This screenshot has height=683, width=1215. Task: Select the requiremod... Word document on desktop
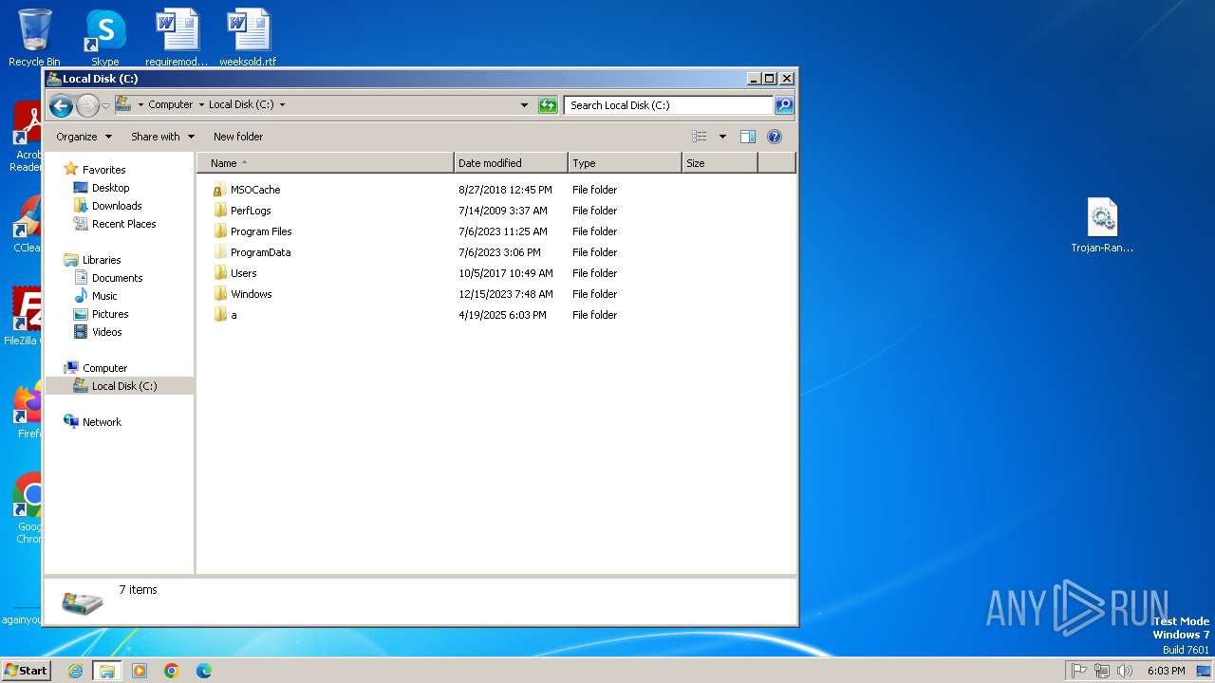[x=178, y=37]
